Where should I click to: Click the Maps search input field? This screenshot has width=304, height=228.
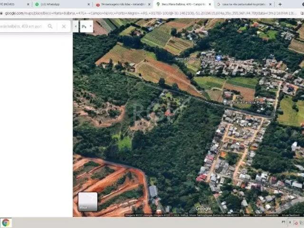[22, 26]
